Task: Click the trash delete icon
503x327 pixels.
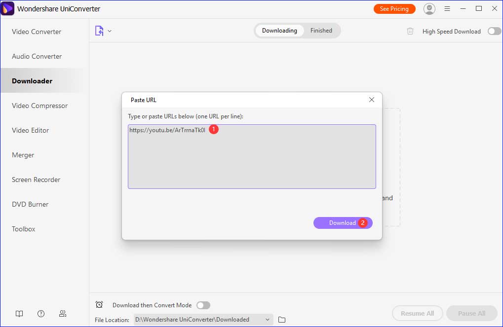Action: pos(410,31)
